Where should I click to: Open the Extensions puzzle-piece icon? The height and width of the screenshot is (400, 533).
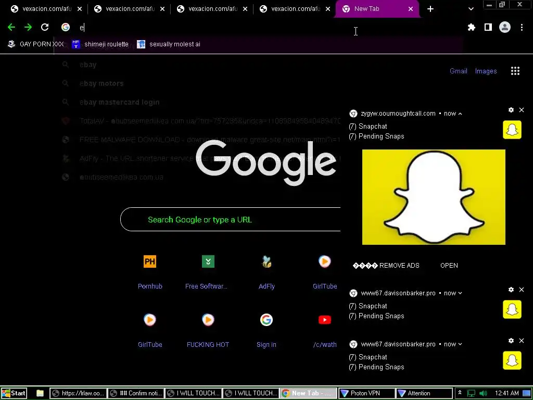tap(472, 27)
